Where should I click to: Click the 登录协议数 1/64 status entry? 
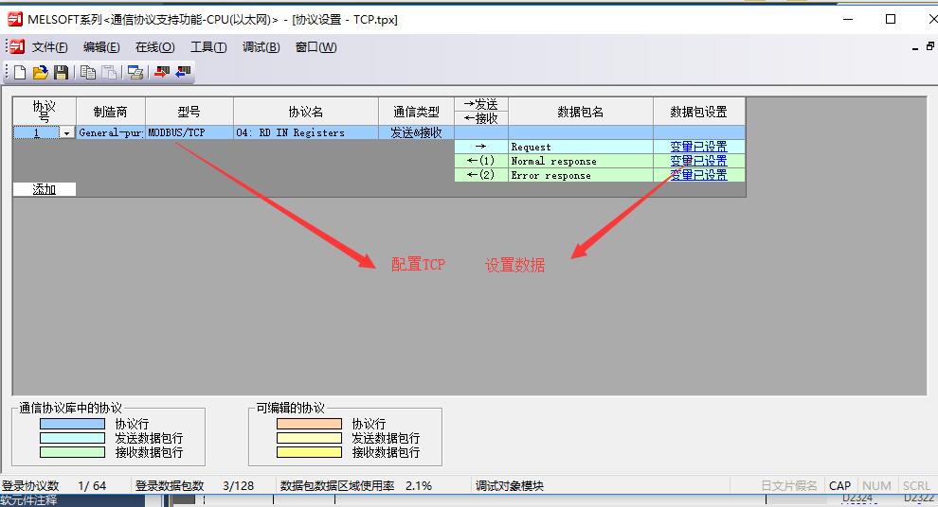pyautogui.click(x=54, y=485)
